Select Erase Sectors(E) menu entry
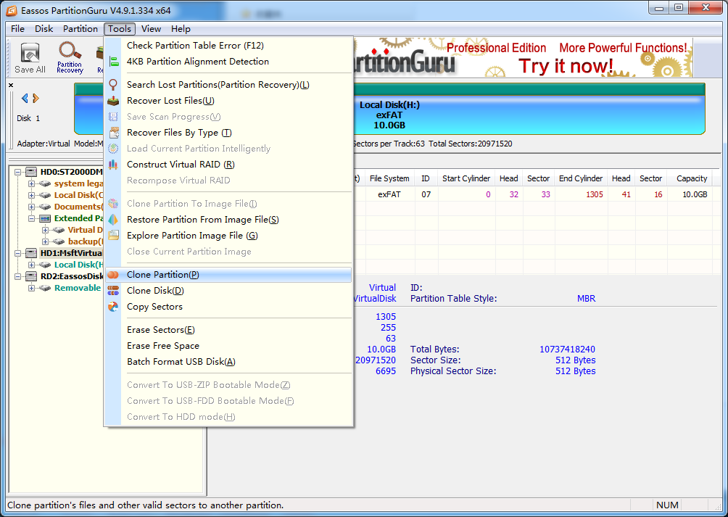Screen dimensions: 728x517 228,330
